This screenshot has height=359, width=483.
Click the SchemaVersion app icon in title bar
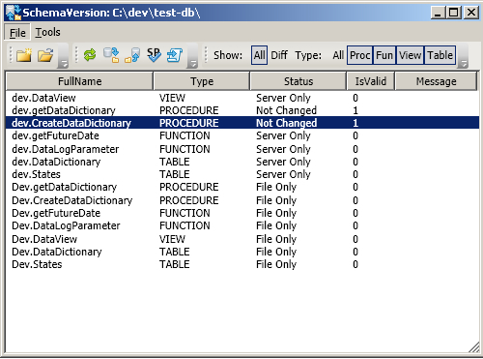(14, 13)
